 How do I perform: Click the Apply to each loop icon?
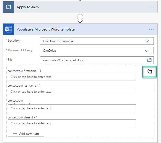click(9, 7)
